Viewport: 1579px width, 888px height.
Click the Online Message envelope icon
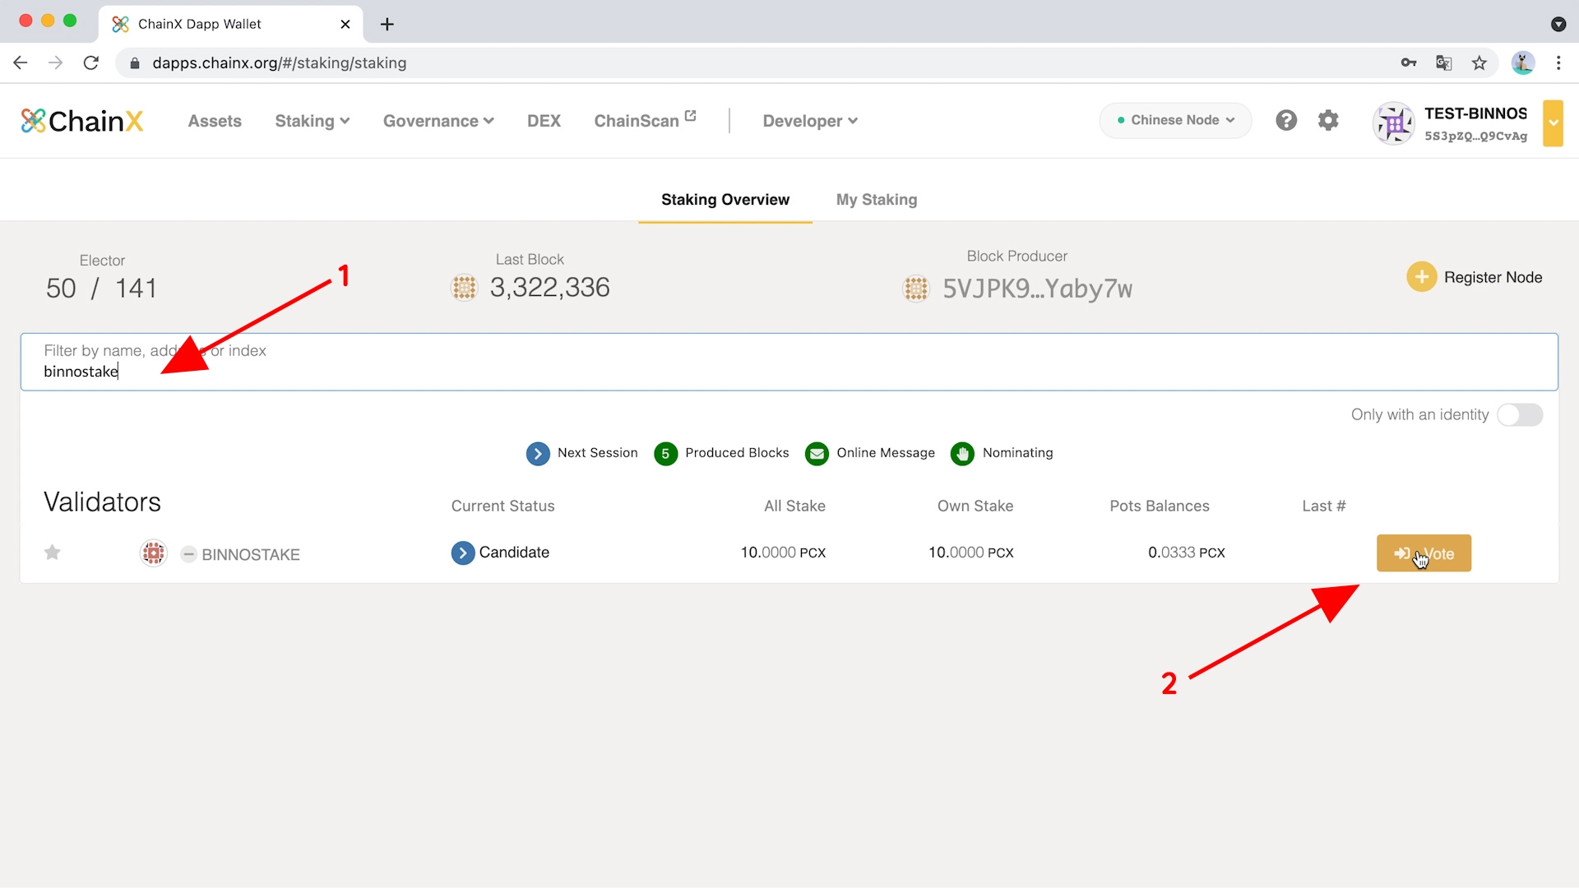[x=817, y=453]
